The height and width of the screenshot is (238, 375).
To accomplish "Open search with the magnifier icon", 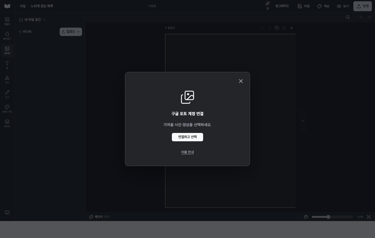I will click(348, 17).
